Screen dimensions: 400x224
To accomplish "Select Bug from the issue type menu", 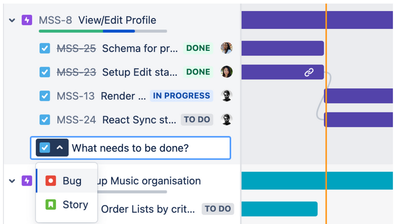I will click(x=71, y=181).
